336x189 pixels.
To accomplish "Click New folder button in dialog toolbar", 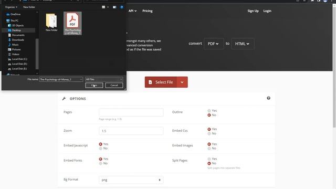I will tap(29, 7).
